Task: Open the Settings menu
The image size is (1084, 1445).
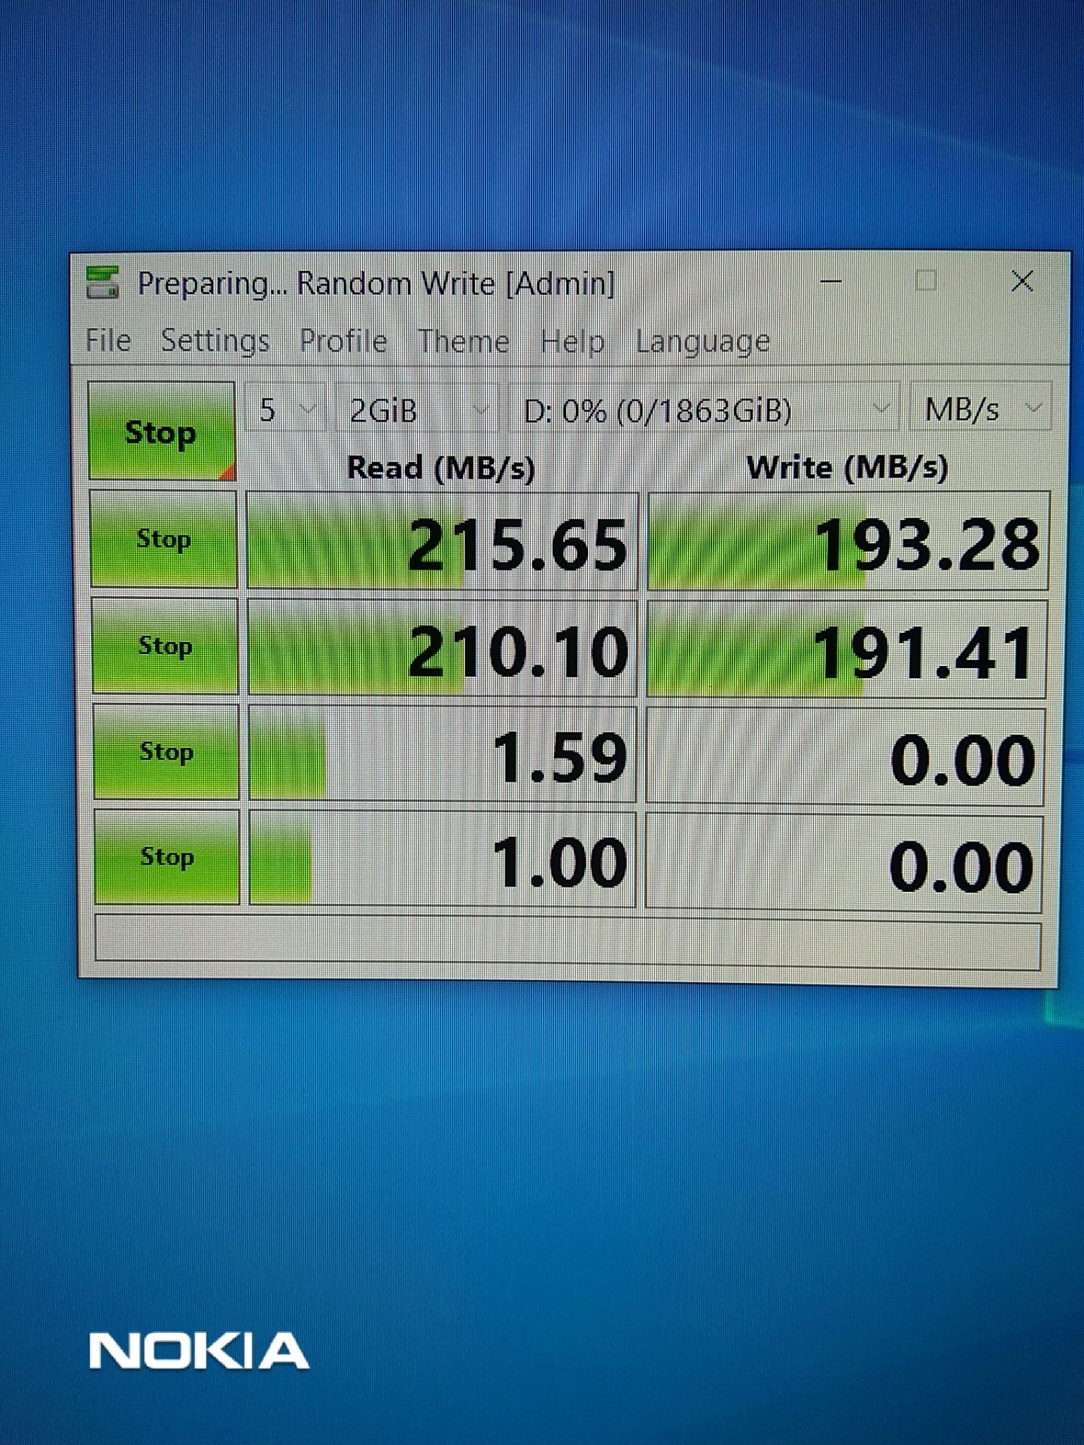Action: tap(215, 341)
